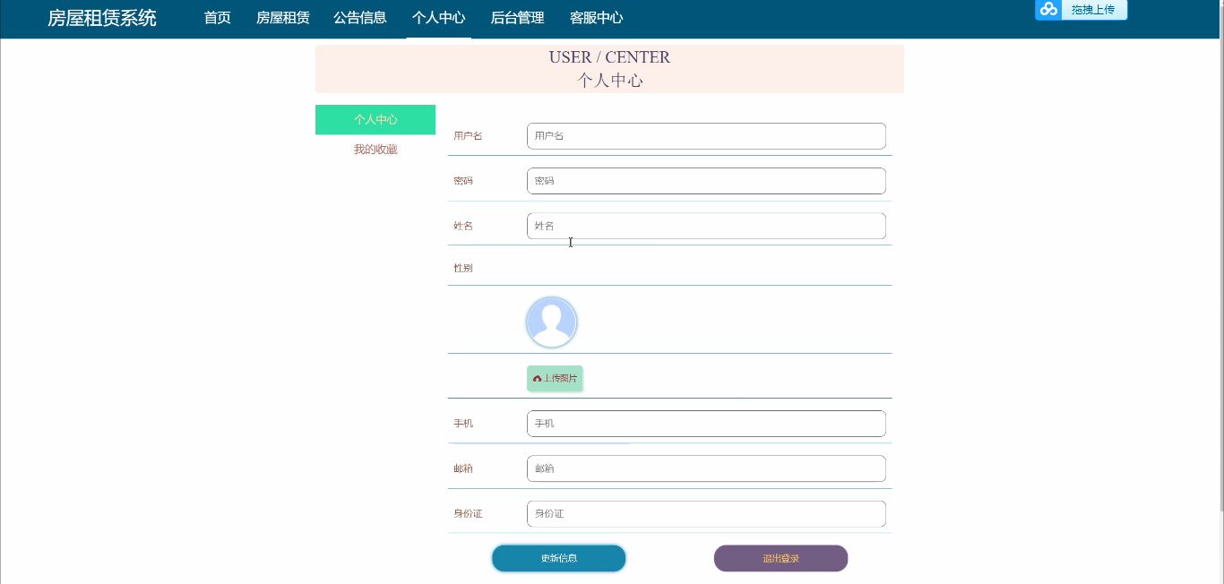Select the 个人中心 nav item in header

click(x=439, y=18)
